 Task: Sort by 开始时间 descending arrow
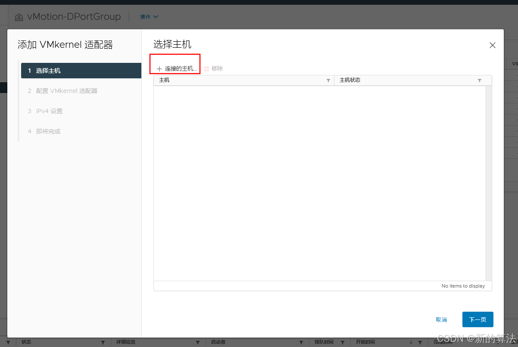[411, 342]
